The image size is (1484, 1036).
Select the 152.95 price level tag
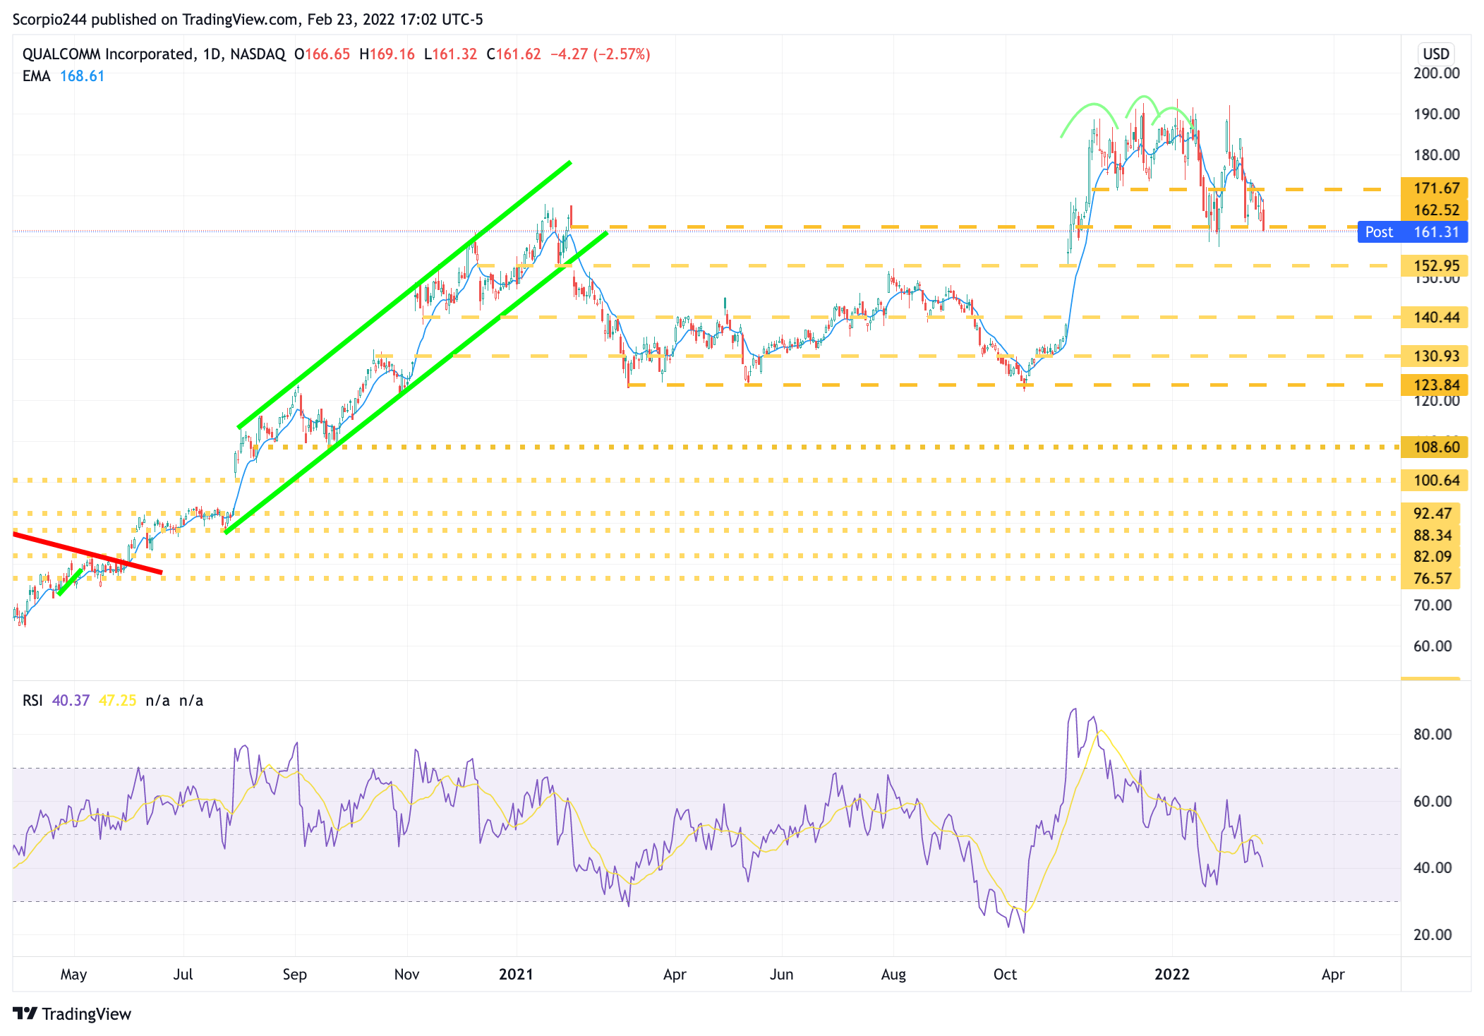point(1435,265)
